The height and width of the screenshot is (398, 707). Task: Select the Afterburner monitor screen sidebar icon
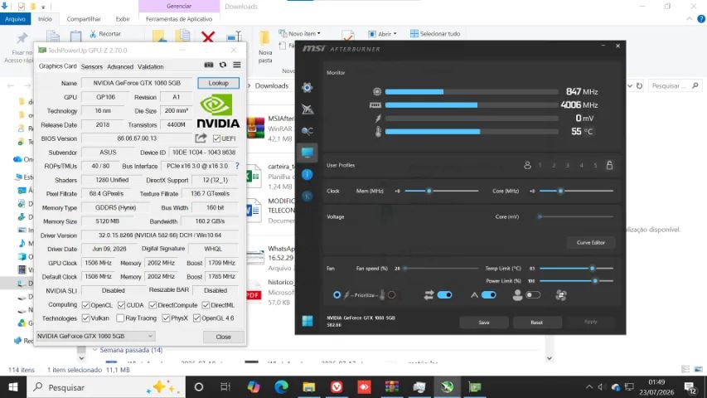[x=307, y=153]
